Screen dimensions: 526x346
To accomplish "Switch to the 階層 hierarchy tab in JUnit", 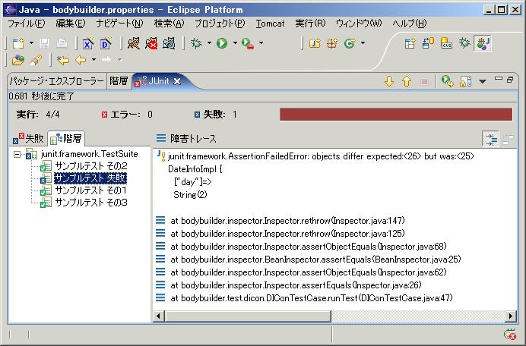I will click(66, 138).
